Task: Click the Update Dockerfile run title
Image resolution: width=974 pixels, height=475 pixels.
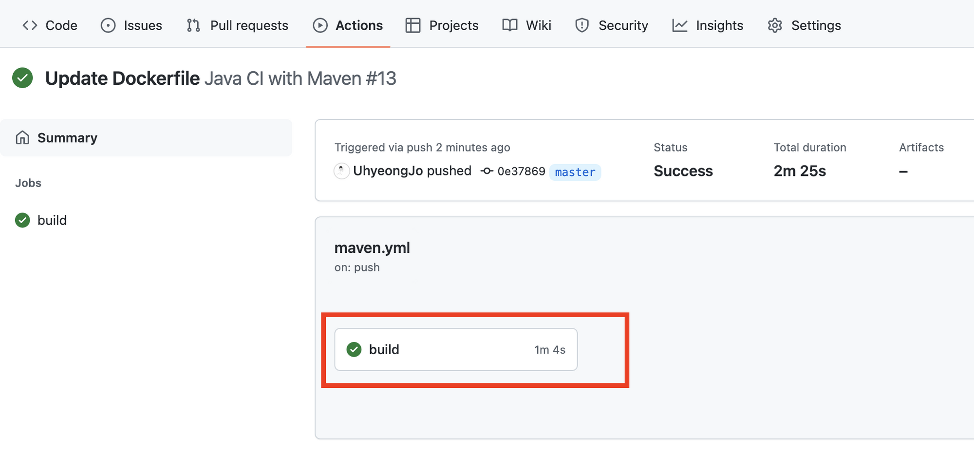Action: [x=122, y=78]
